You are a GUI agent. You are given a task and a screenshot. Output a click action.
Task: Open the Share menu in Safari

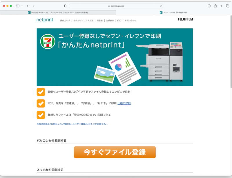[215, 5]
